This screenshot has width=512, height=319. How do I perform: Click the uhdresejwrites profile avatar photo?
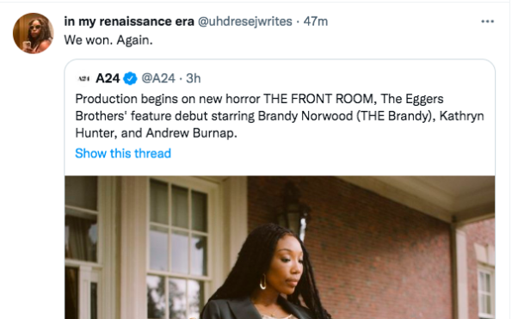tap(33, 33)
